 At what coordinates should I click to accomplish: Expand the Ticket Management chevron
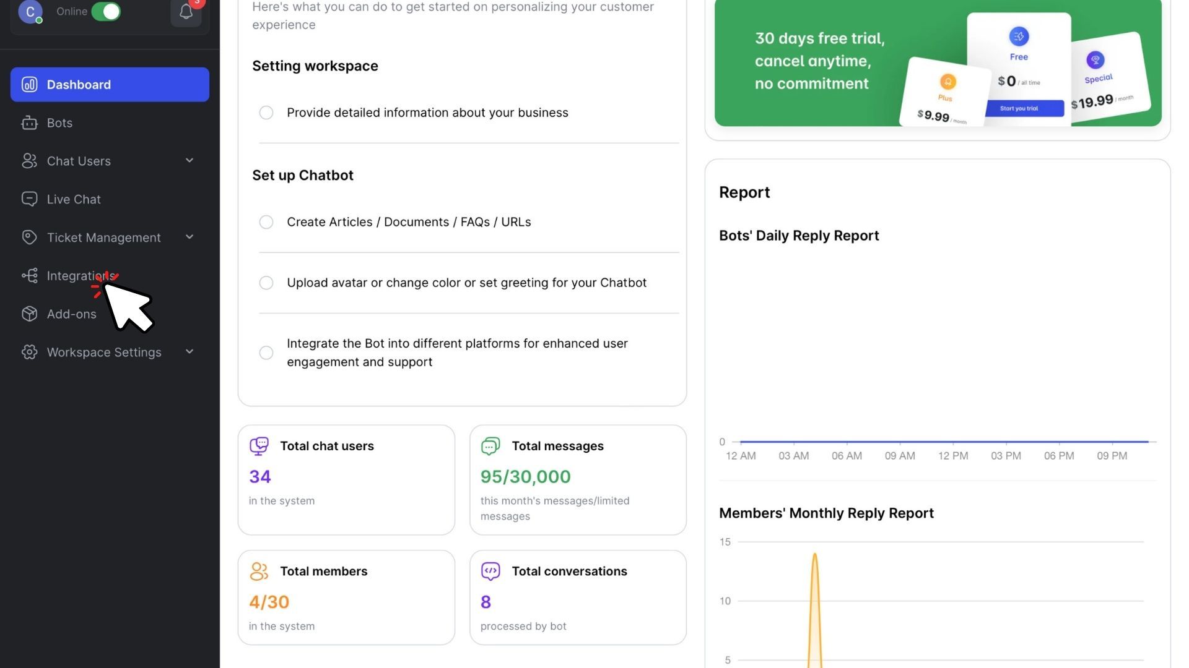pos(189,238)
